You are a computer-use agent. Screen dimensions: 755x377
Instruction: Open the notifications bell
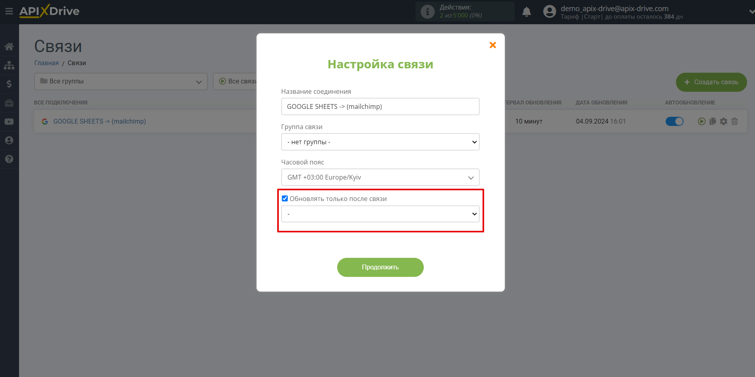pyautogui.click(x=527, y=12)
